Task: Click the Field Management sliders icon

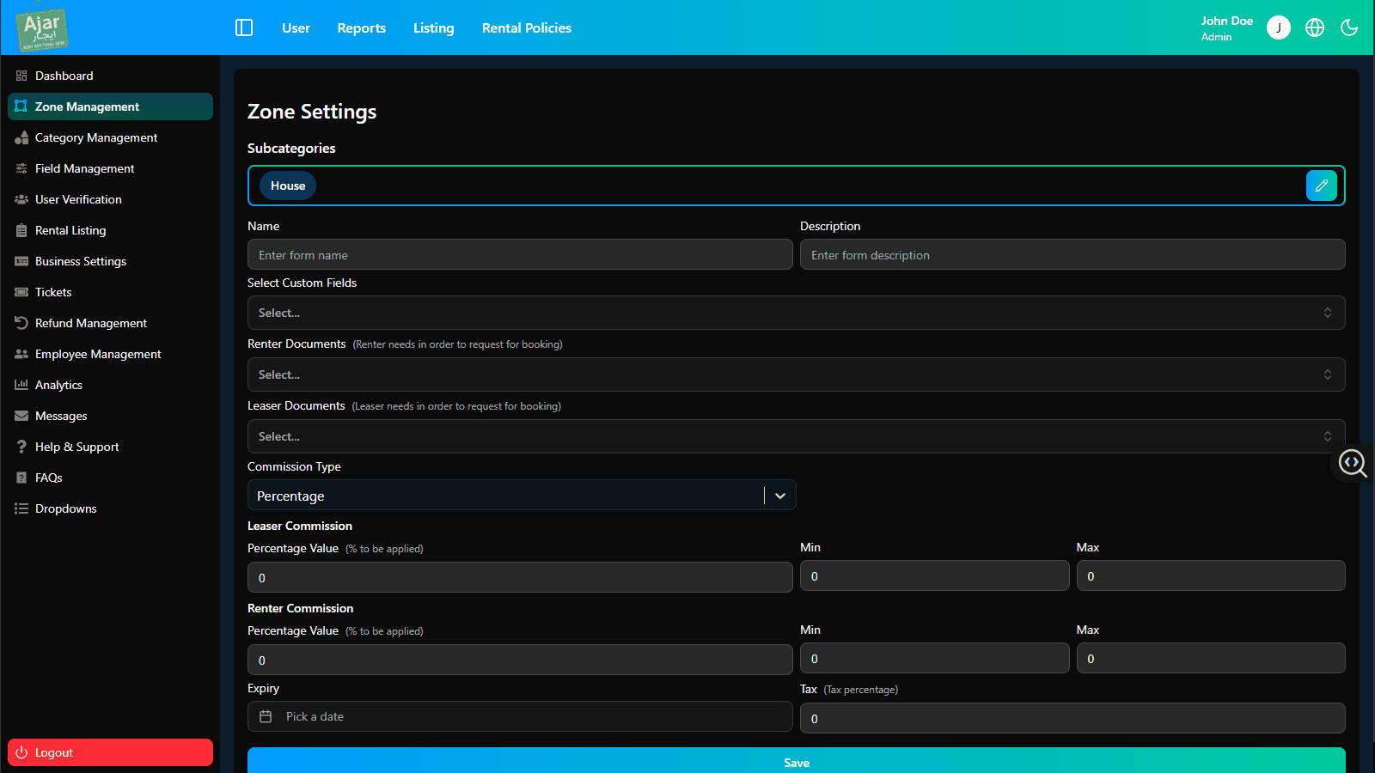Action: [21, 168]
